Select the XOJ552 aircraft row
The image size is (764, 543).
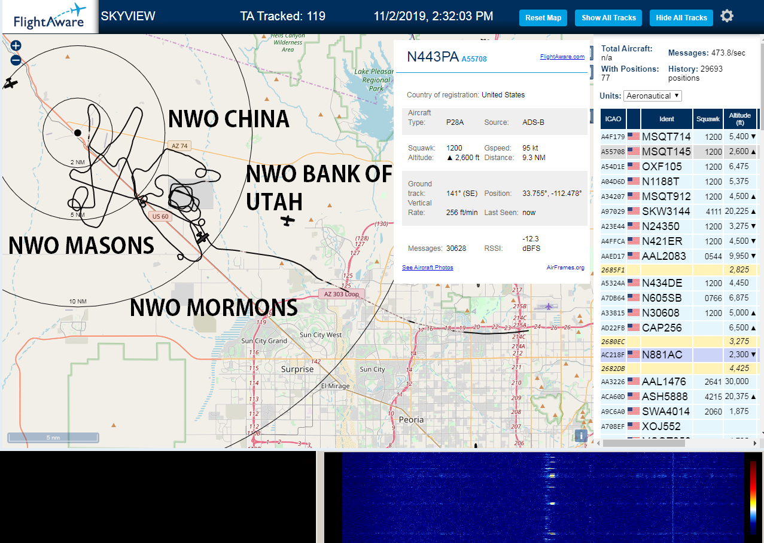[x=680, y=427]
